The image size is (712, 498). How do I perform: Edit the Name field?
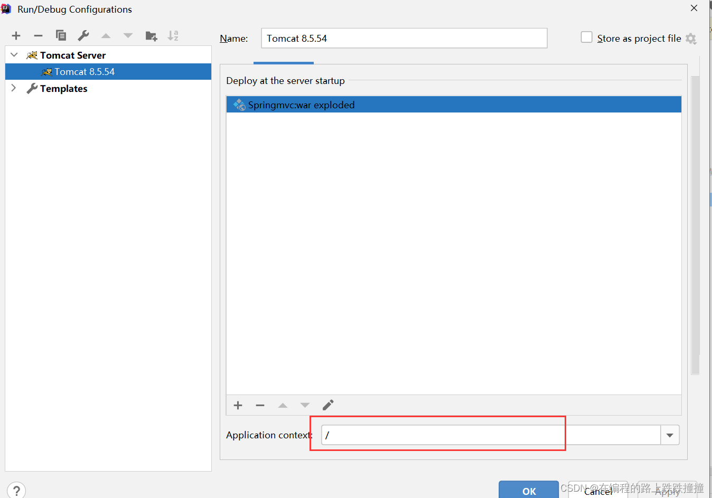pos(404,38)
